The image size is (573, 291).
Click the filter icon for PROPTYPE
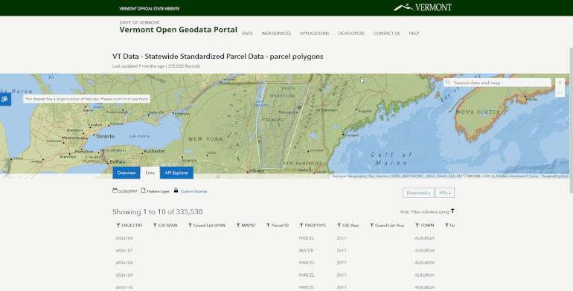[301, 226]
